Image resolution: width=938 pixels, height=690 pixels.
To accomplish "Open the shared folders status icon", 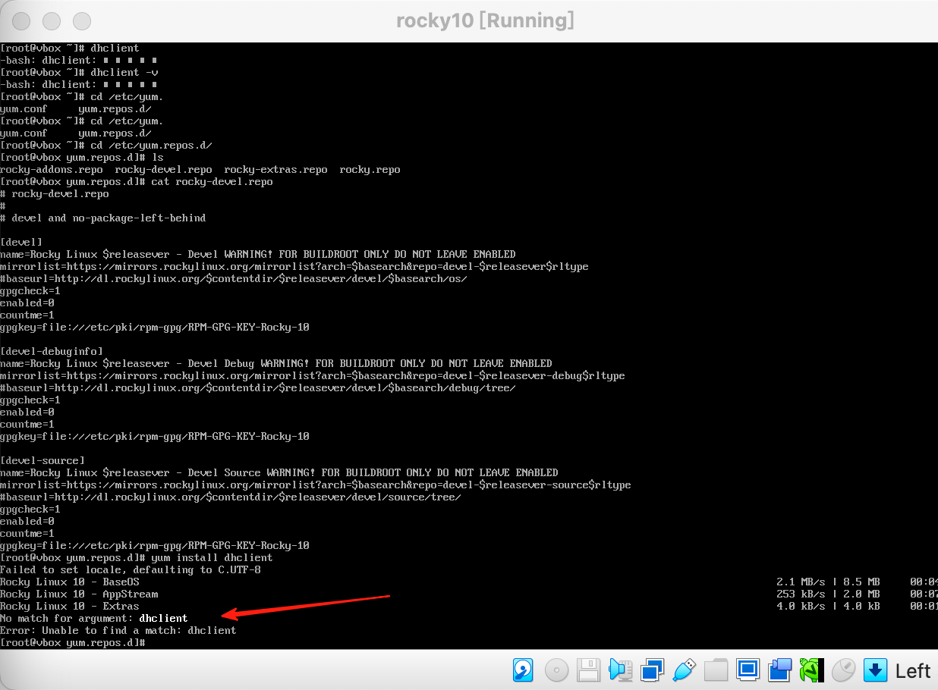I will (716, 670).
